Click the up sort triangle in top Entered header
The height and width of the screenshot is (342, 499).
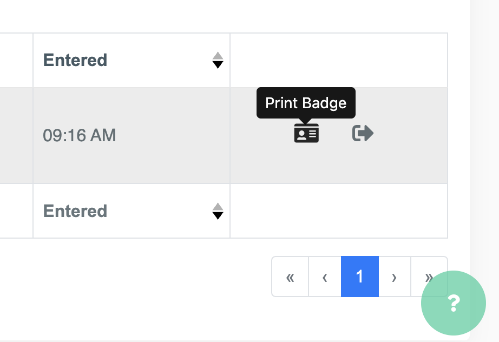click(x=218, y=56)
